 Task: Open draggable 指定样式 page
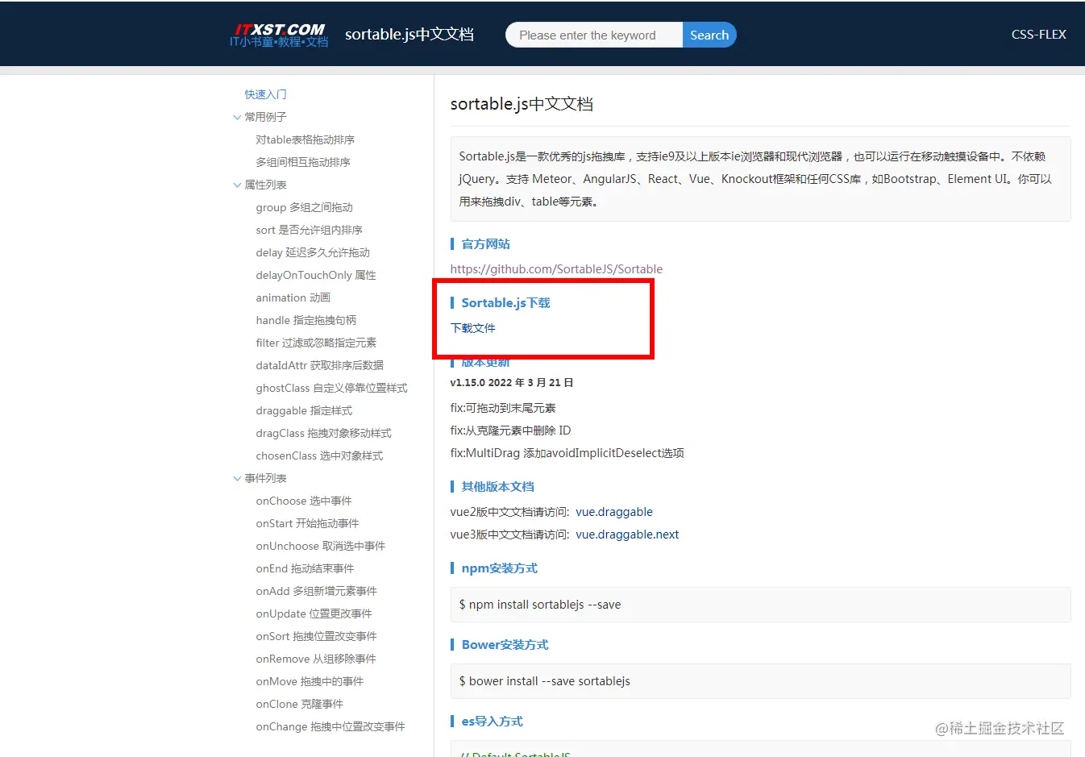pyautogui.click(x=304, y=410)
